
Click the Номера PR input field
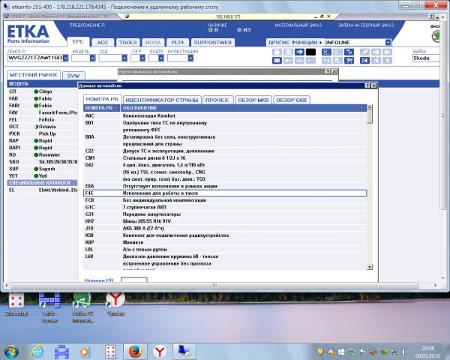pos(134,279)
